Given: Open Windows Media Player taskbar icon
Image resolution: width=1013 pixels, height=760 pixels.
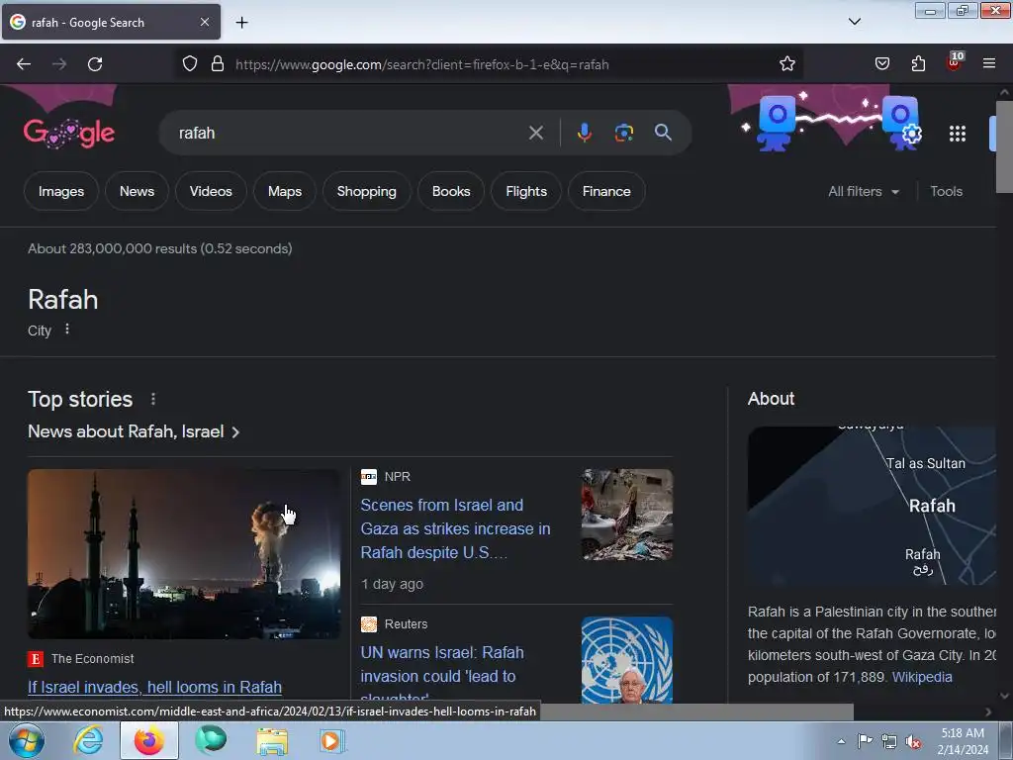Looking at the screenshot, I should [x=332, y=740].
